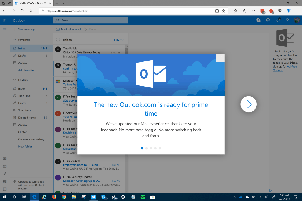Open the help question mark
302x201 pixels.
pos(287,20)
